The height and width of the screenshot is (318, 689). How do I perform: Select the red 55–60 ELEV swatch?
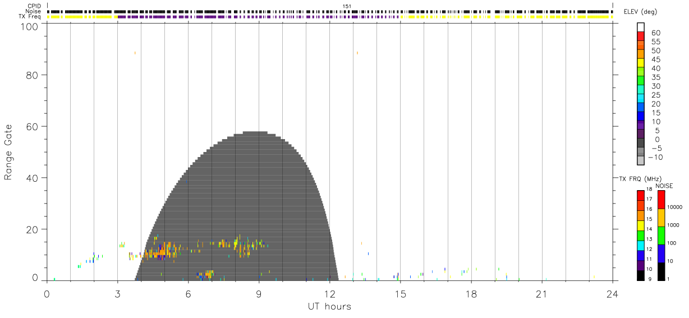[x=641, y=35]
